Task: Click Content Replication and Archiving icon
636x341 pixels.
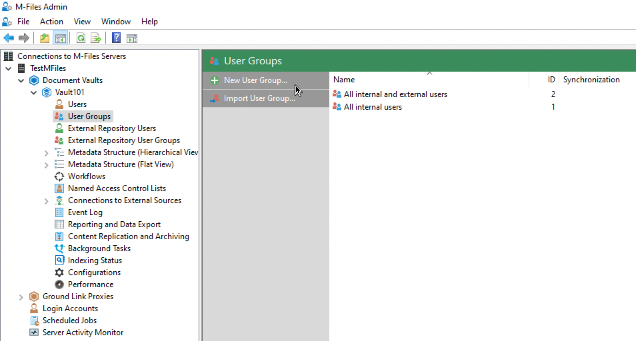Action: click(59, 236)
